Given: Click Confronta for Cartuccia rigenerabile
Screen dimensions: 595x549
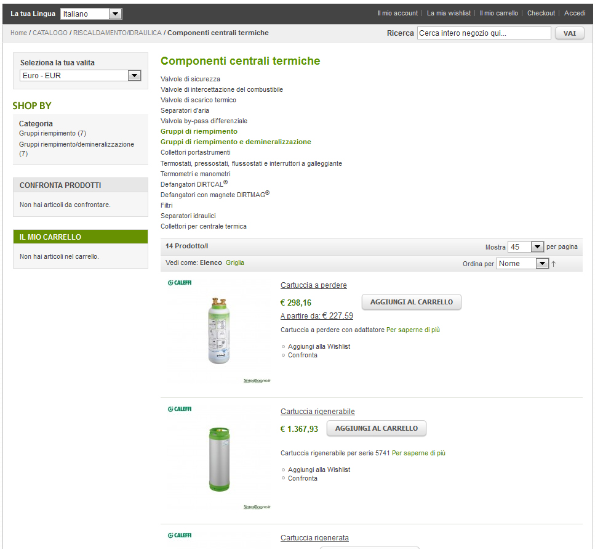Looking at the screenshot, I should (x=302, y=478).
